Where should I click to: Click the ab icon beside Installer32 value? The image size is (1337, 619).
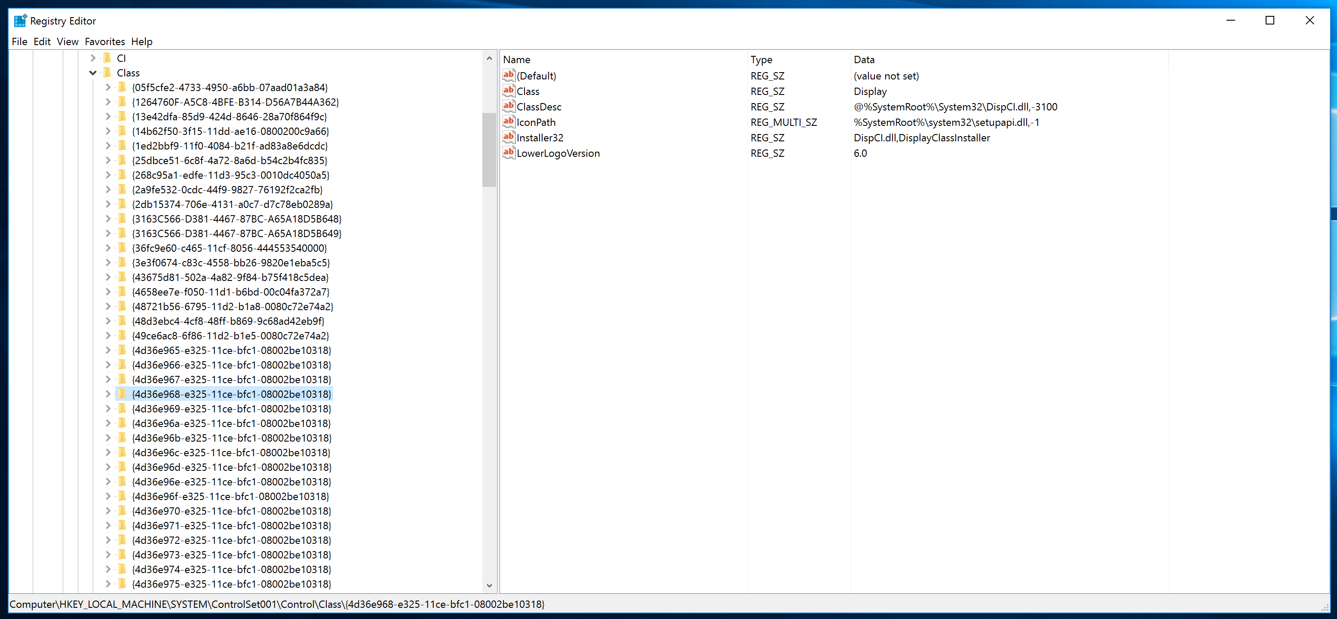(x=508, y=137)
